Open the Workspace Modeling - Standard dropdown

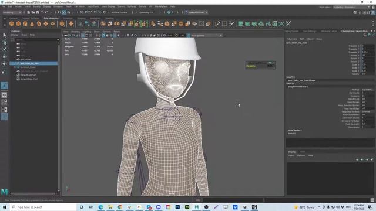[351, 8]
